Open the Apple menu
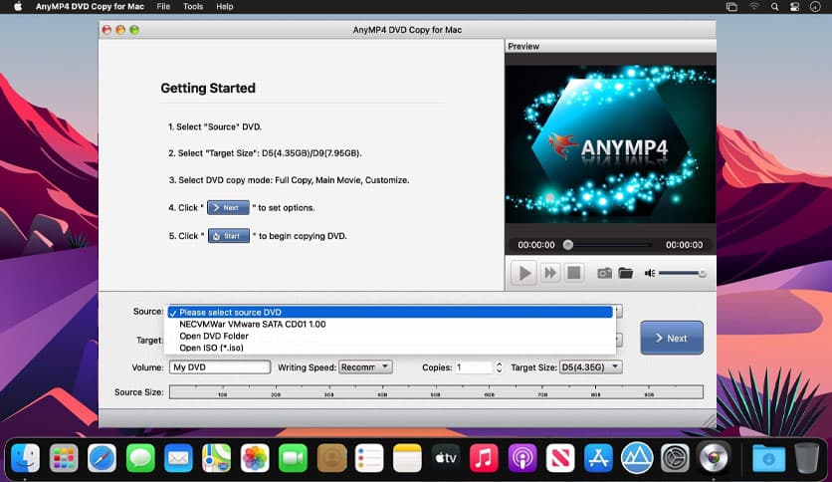Viewport: 832px width, 482px height. (x=18, y=6)
